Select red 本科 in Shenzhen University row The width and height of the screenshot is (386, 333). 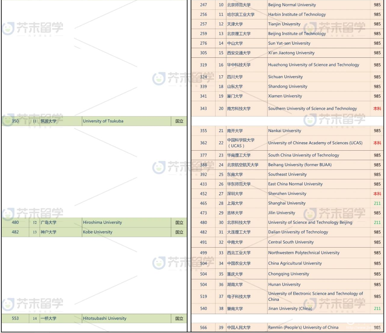(x=377, y=194)
